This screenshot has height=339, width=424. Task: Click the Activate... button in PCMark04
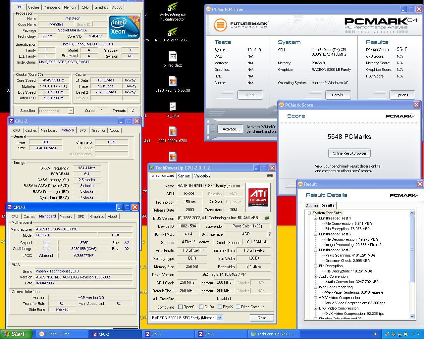(x=231, y=129)
